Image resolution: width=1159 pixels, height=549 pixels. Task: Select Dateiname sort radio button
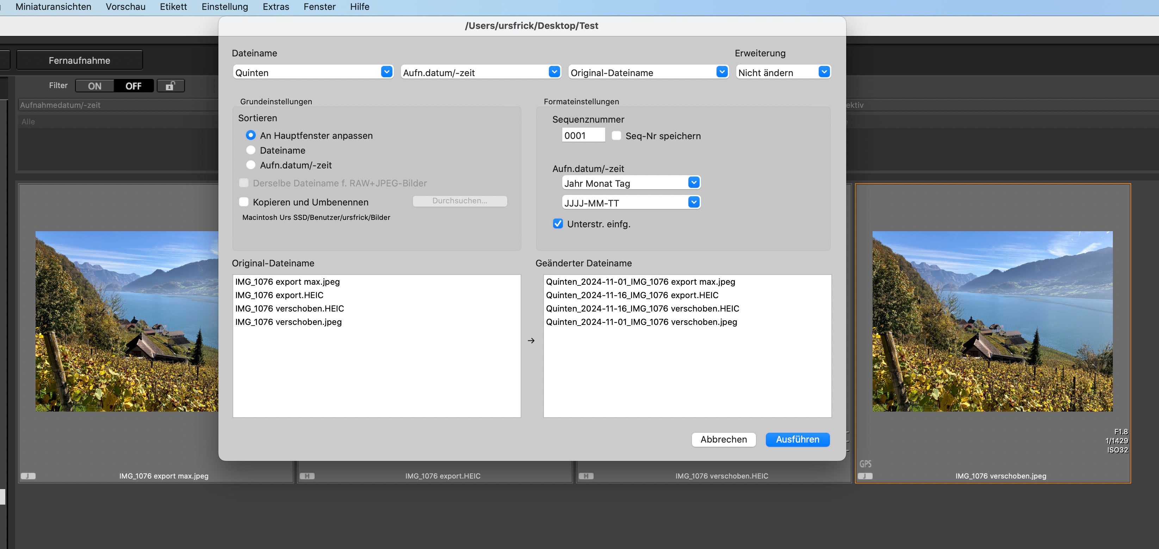coord(250,150)
